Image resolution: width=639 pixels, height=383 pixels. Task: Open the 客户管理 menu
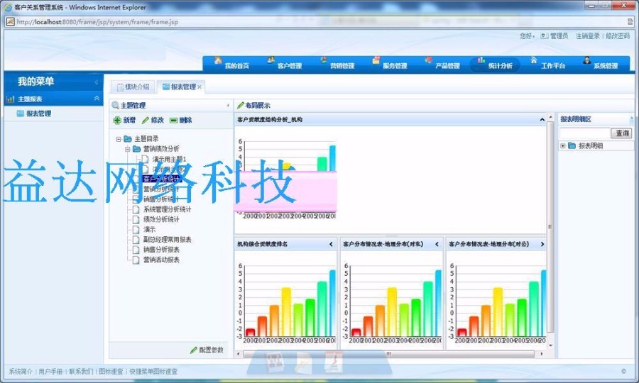[x=290, y=65]
